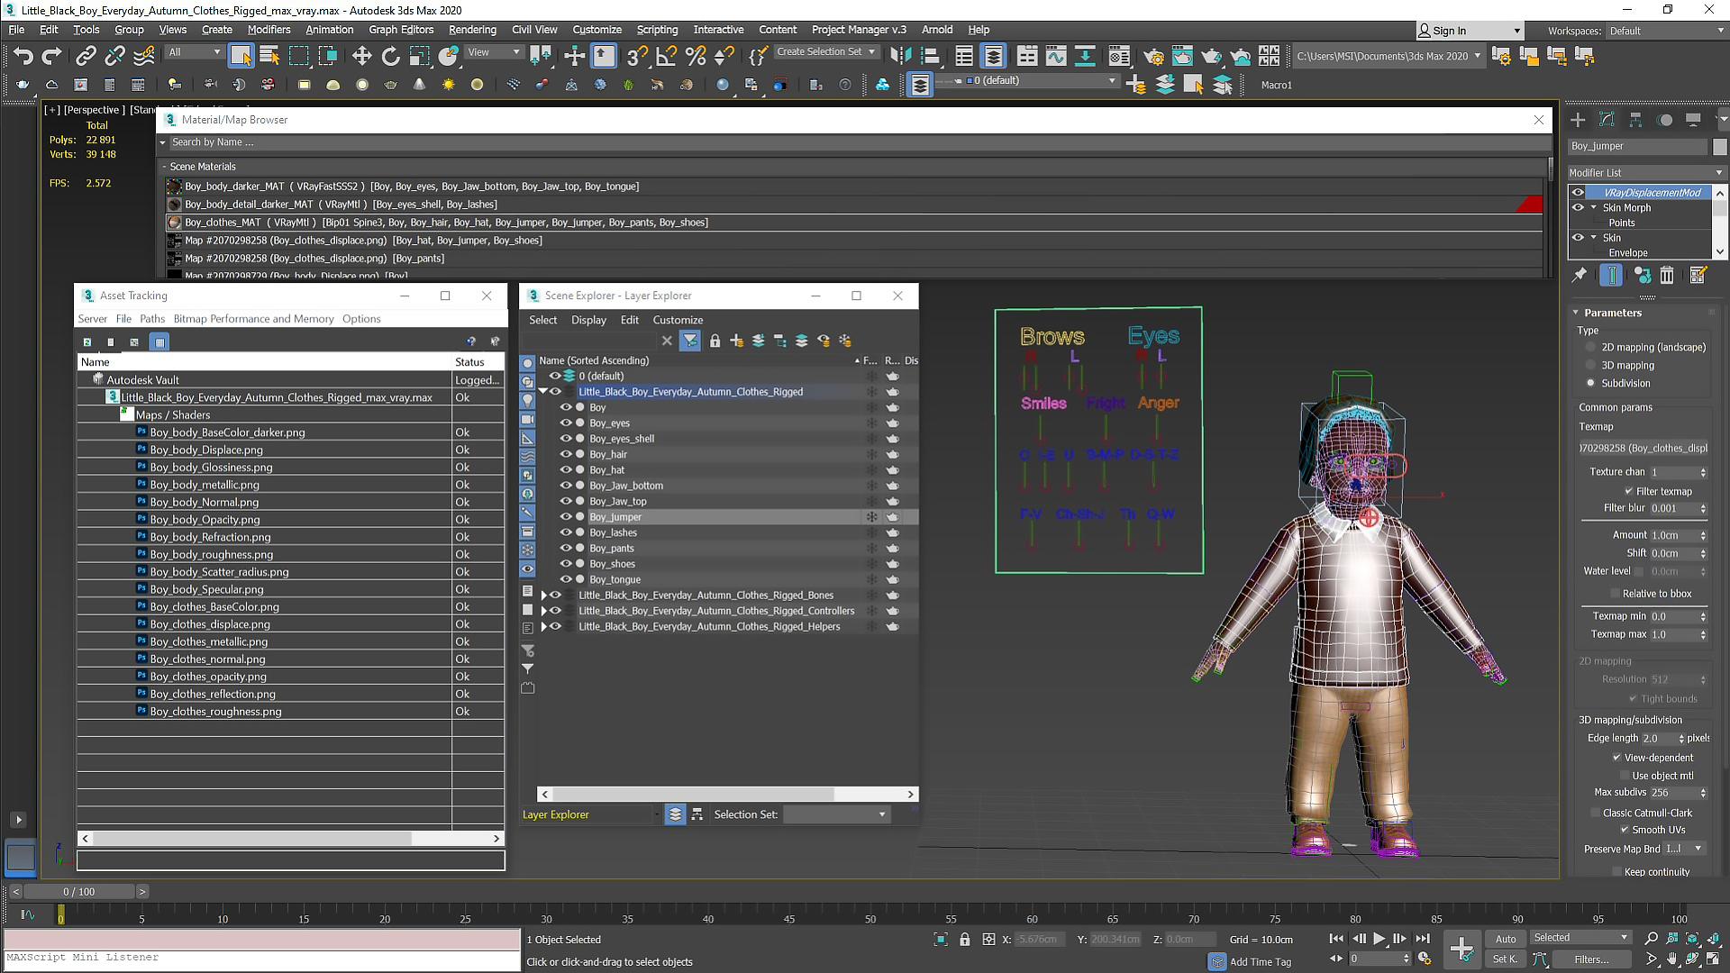
Task: Open Create Selection Set dropdown
Action: tap(826, 52)
